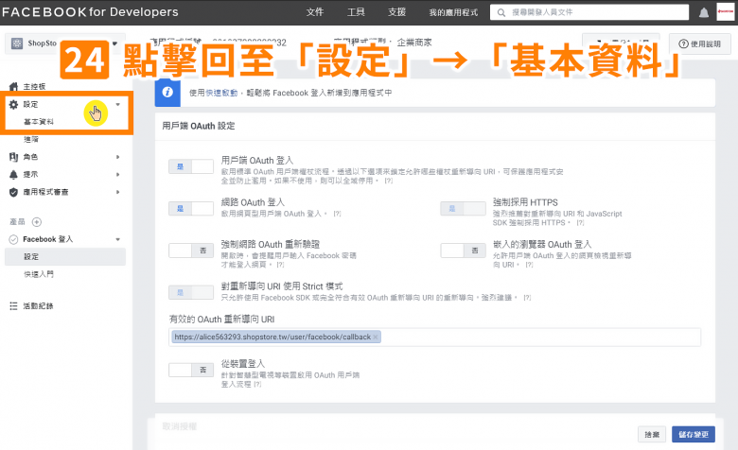Viewport: 738px width, 450px height.
Task: Add a product with the plus icon
Action: [x=37, y=222]
